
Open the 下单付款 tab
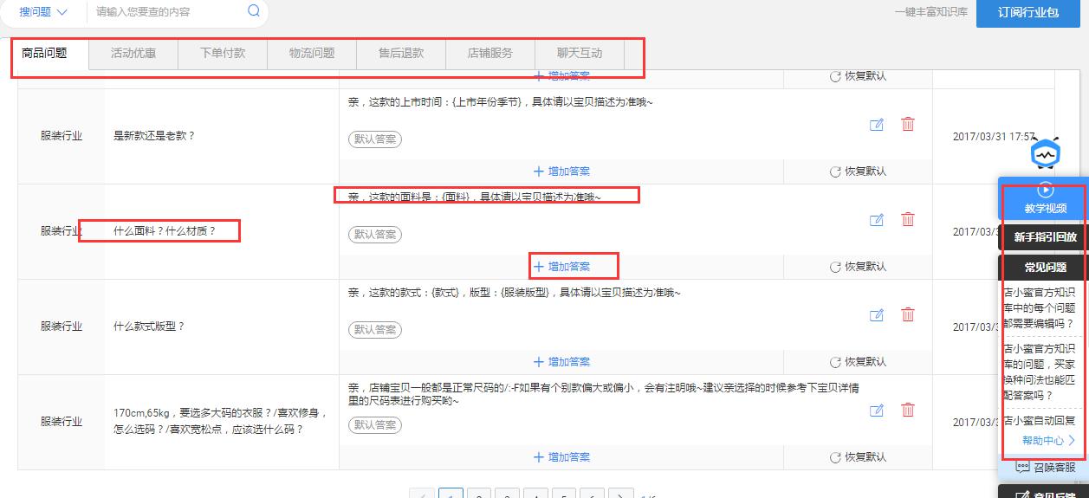[x=223, y=54]
